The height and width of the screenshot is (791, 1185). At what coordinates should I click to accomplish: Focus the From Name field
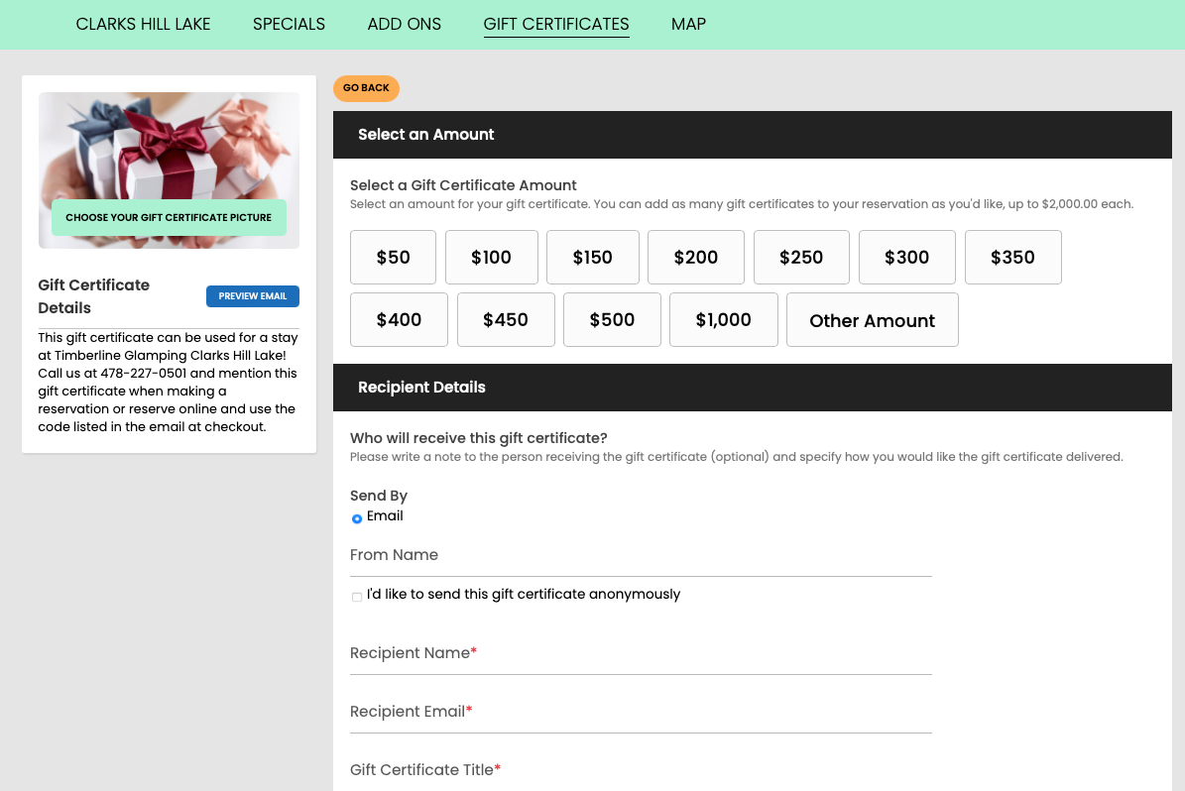(x=641, y=555)
